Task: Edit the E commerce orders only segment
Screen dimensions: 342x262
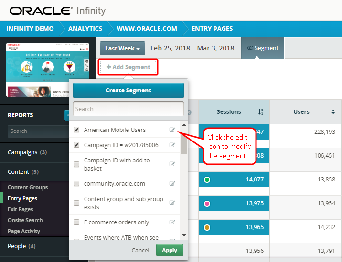Action: click(x=172, y=222)
